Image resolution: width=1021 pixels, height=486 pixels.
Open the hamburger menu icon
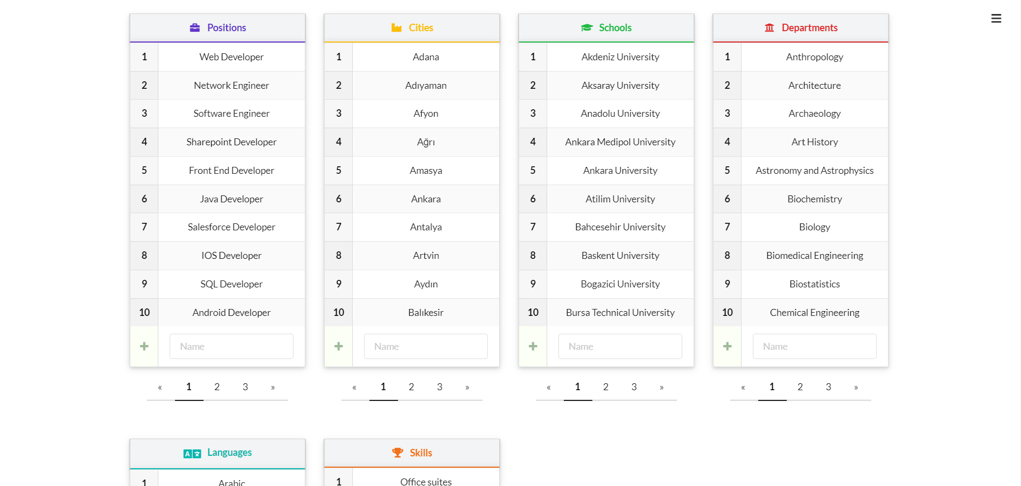(996, 18)
